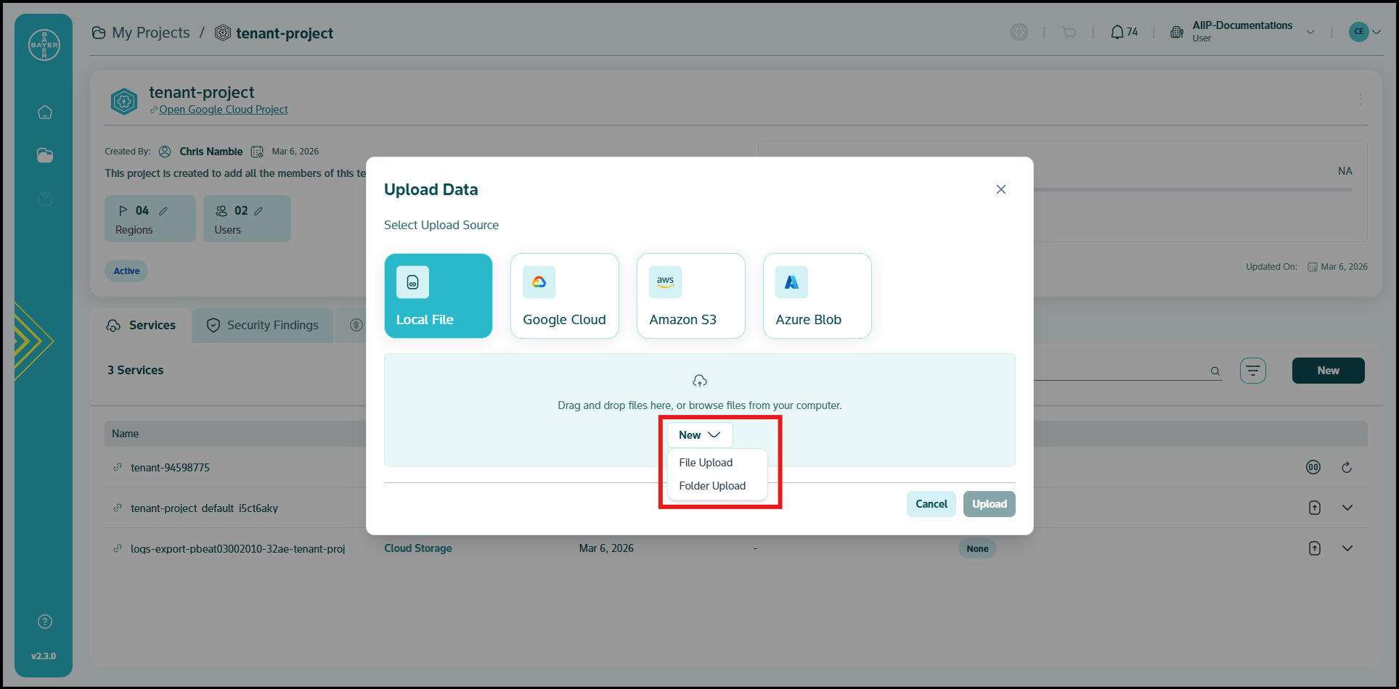Open Google Cloud Project link
Viewport: 1399px width, 689px height.
[223, 110]
